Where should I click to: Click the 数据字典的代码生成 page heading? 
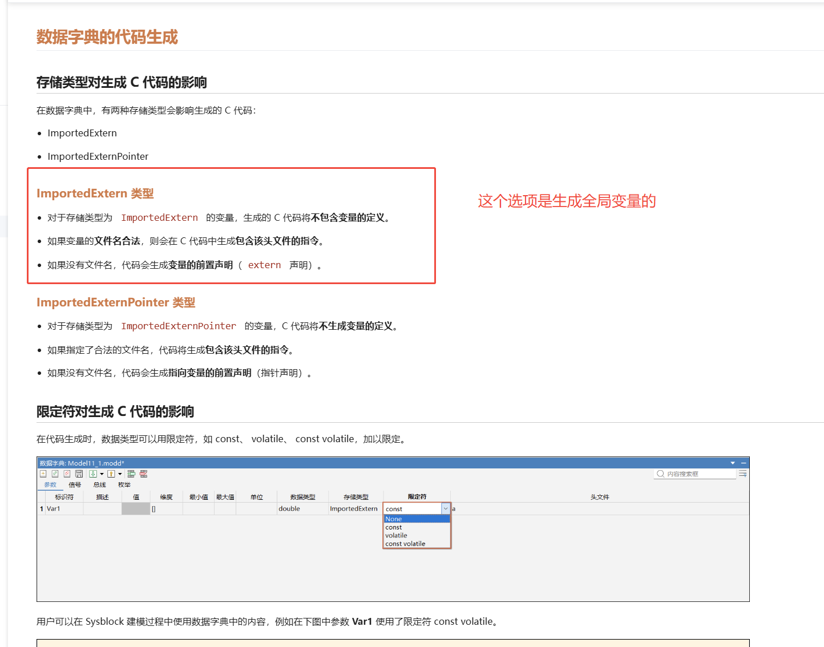click(107, 37)
